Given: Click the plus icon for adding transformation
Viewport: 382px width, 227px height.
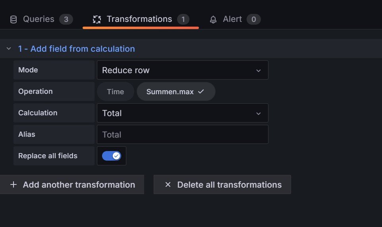Looking at the screenshot, I should click(14, 185).
